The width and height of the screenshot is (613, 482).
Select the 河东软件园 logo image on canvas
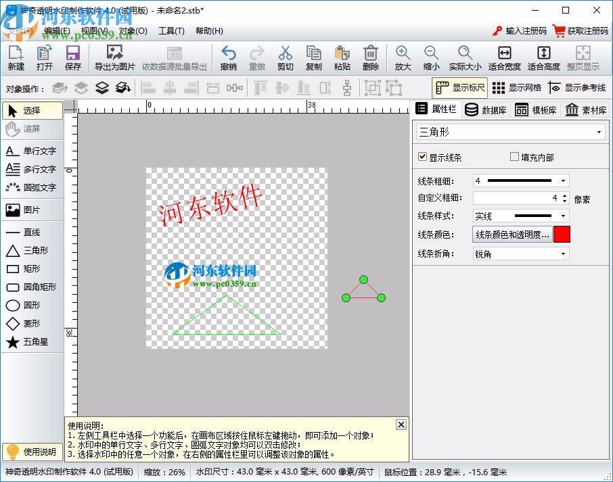point(210,275)
